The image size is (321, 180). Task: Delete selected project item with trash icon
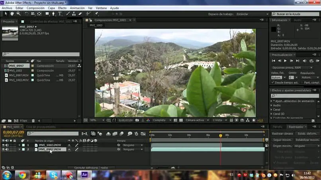pos(33,120)
